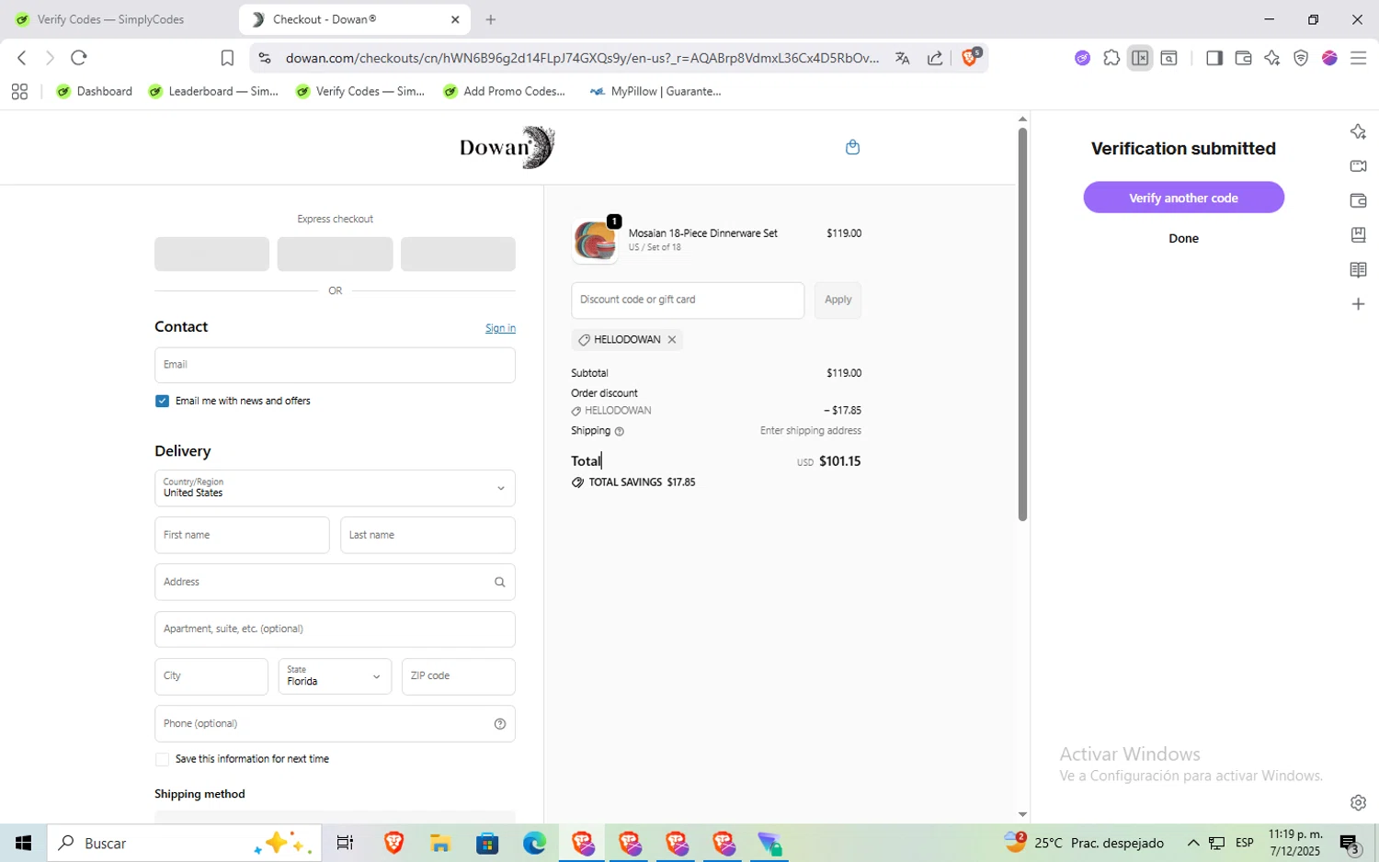Add a new item to sidebar

(x=1358, y=304)
